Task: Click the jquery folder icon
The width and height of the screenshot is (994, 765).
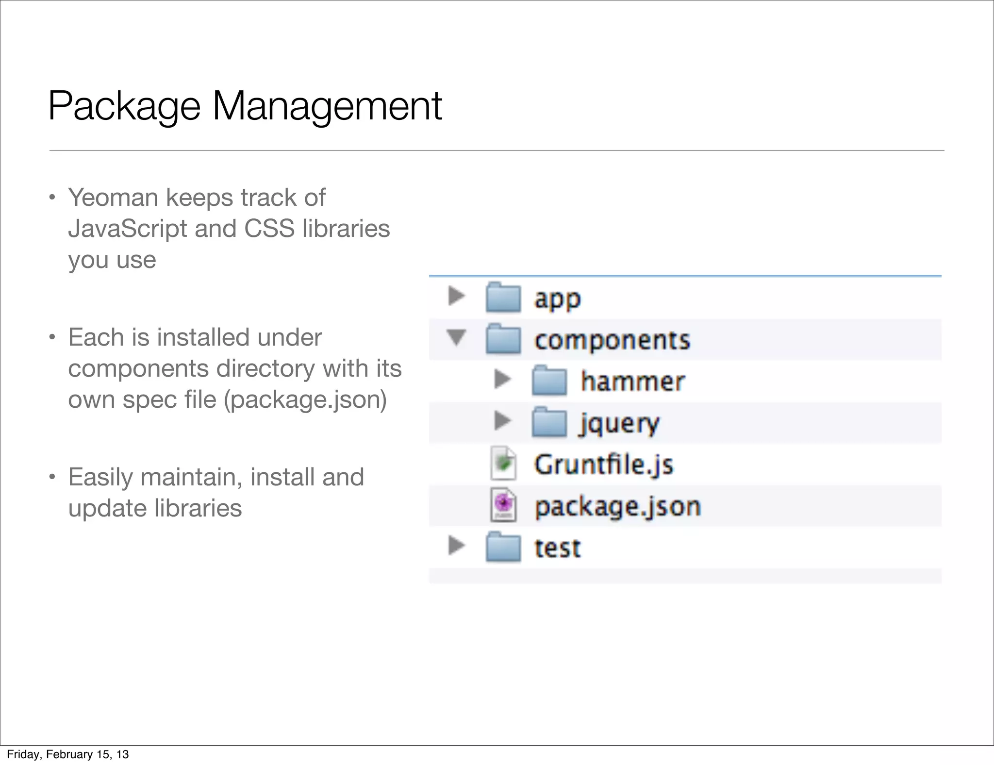Action: [x=549, y=422]
